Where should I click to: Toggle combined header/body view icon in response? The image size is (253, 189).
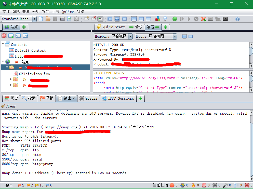click(x=191, y=36)
